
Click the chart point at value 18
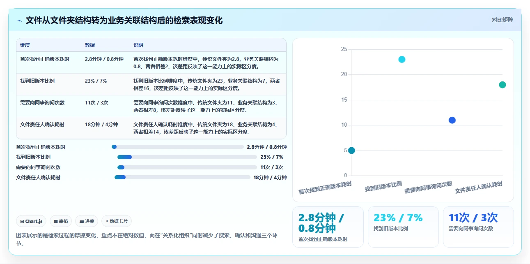pos(502,85)
